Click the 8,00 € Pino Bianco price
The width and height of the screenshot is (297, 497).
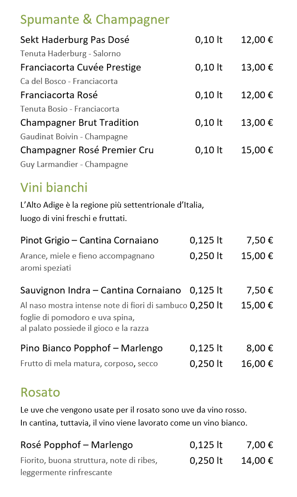pyautogui.click(x=260, y=348)
